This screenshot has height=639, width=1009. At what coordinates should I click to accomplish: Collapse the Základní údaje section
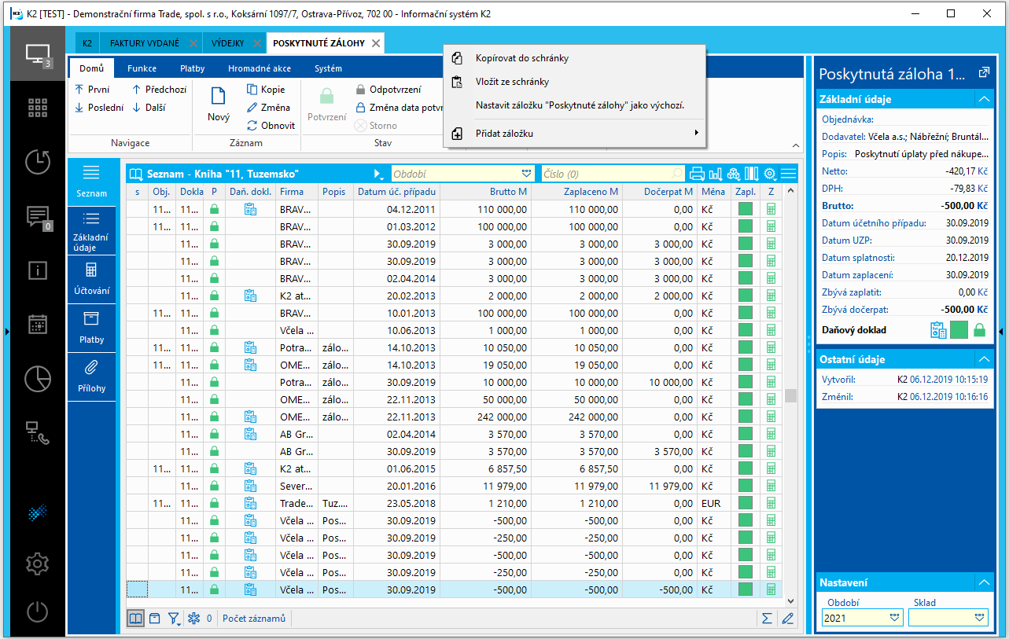983,99
